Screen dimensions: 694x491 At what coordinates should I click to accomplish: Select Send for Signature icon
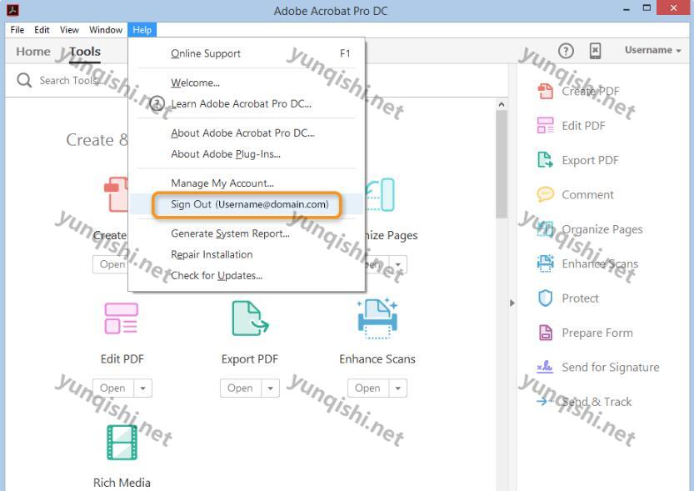(x=545, y=367)
